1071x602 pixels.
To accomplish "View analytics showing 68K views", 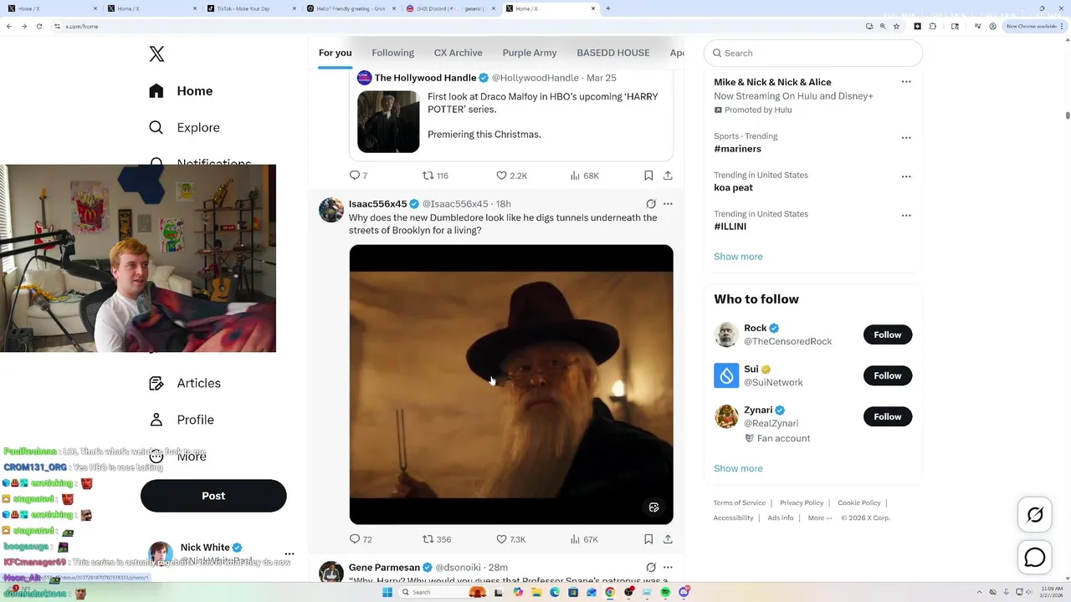I will tap(584, 176).
